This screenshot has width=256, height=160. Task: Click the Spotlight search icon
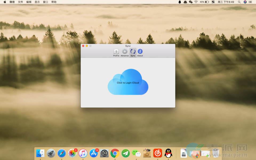point(239,2)
